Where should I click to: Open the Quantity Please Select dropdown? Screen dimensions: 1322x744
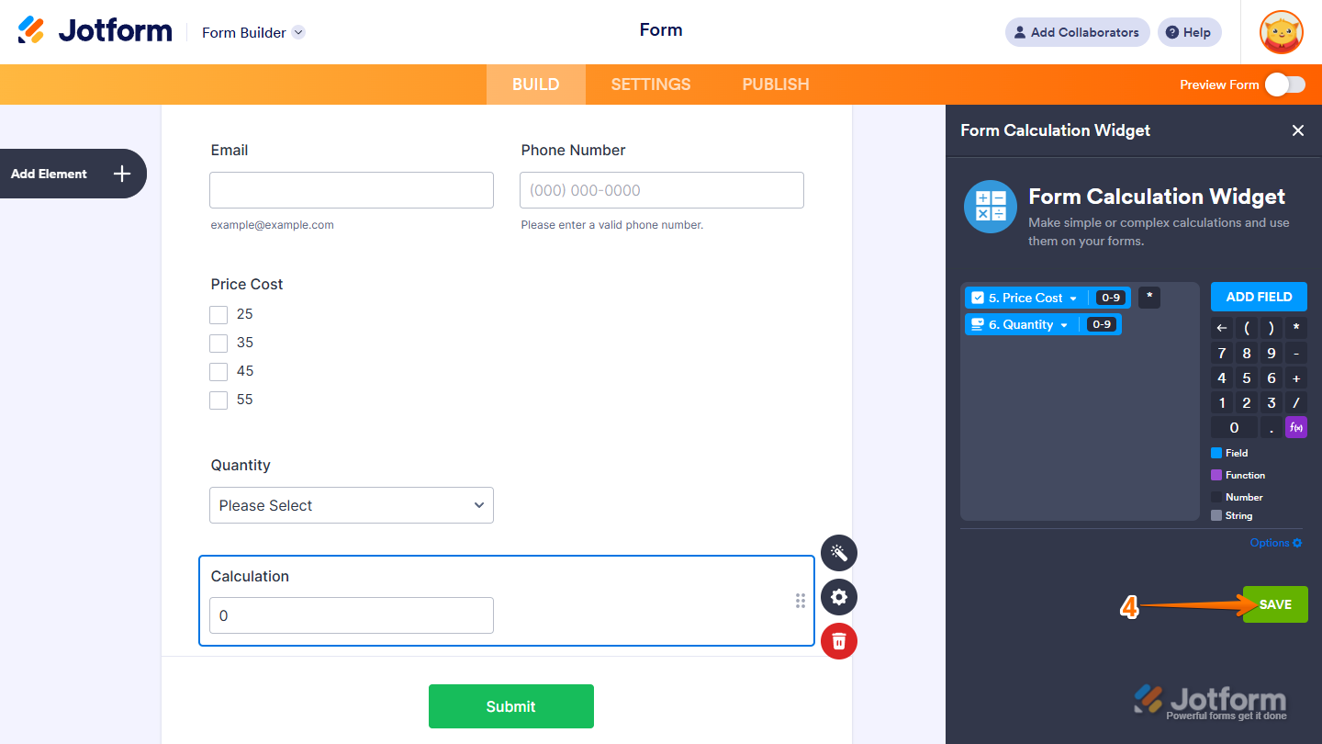(352, 505)
